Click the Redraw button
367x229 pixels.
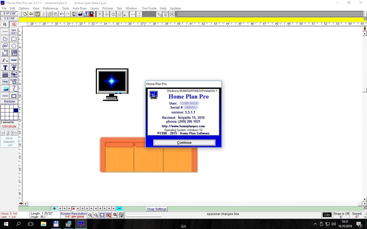(9, 102)
